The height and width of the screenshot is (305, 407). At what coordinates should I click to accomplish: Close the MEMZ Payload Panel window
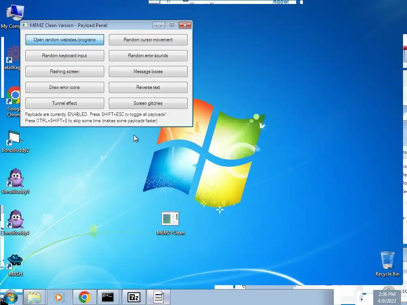[x=185, y=25]
